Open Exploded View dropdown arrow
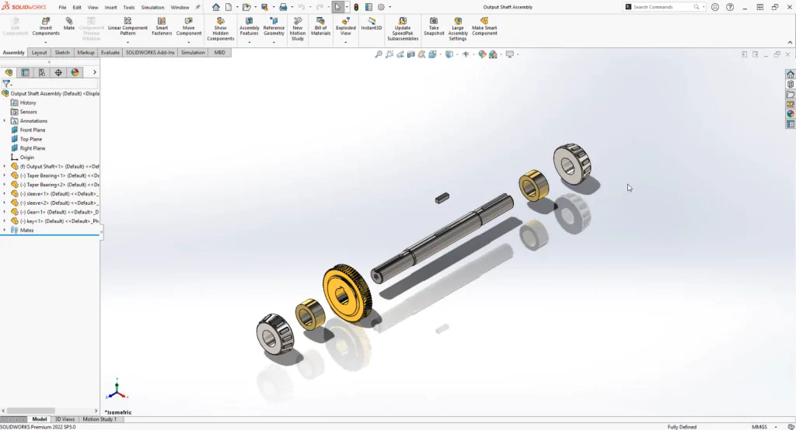Screen dimensions: 796x430 coord(345,43)
